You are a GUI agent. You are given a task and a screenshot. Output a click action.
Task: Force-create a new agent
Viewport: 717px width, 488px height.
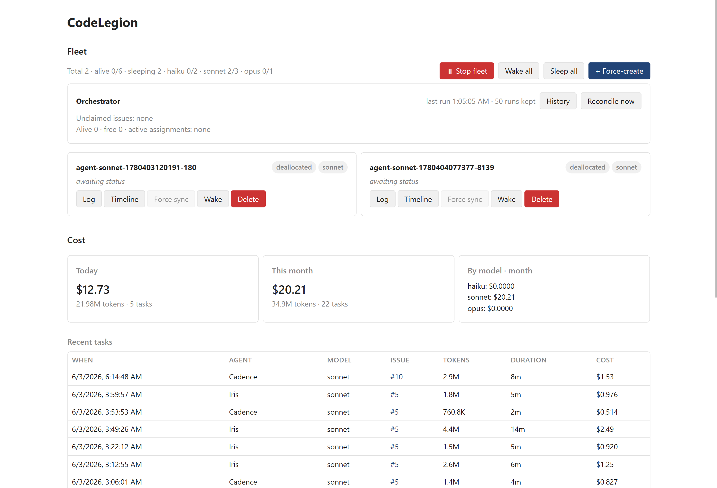point(619,71)
